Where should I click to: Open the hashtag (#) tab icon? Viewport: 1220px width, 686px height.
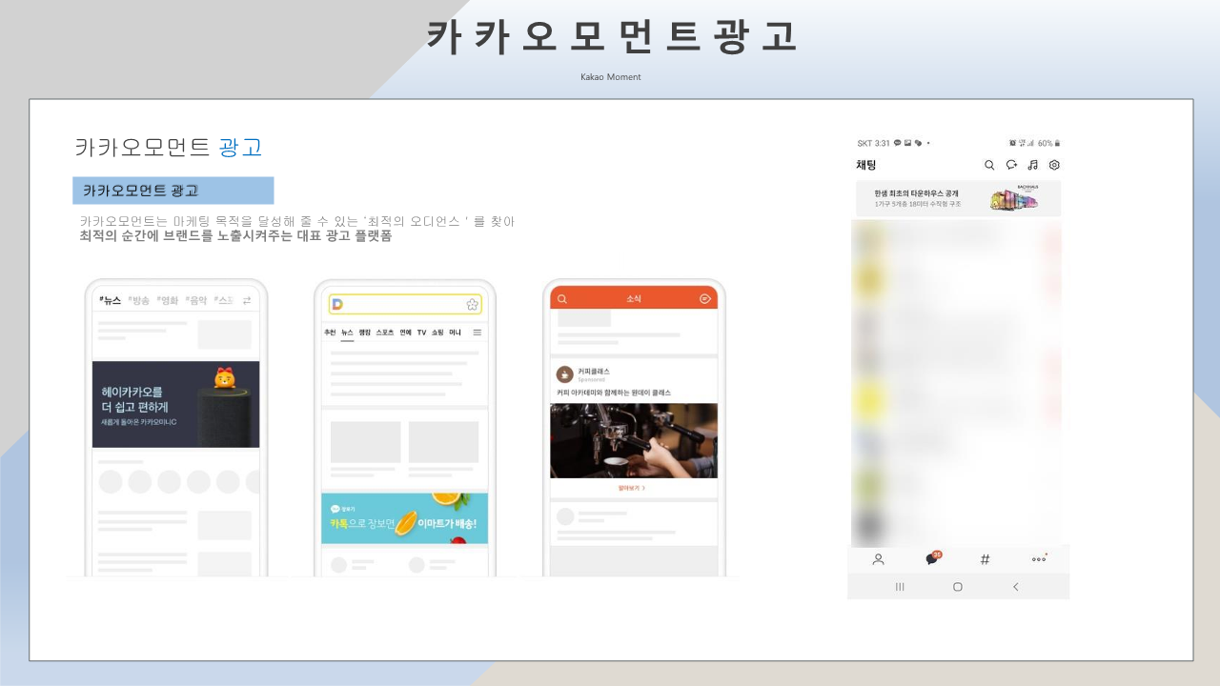[x=986, y=559]
